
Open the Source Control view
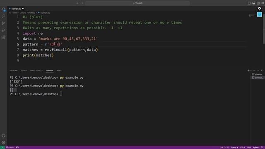tap(3, 23)
